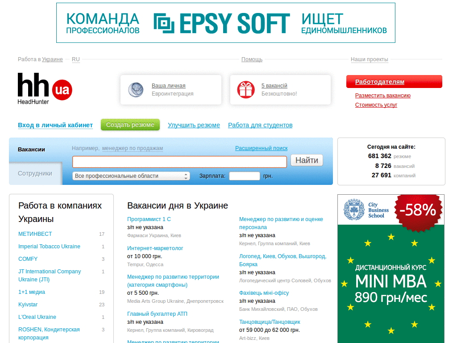This screenshot has height=343, width=457.
Task: Open the Работодателям button
Action: point(394,82)
